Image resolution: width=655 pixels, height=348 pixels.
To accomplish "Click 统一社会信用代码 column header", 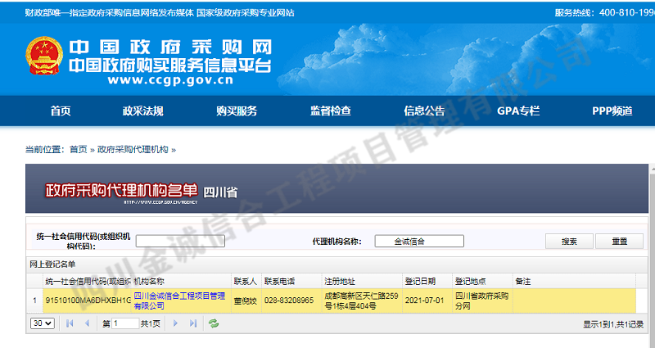I will click(87, 282).
